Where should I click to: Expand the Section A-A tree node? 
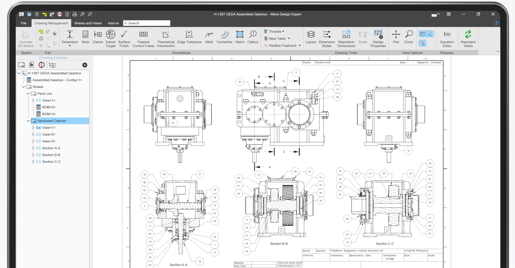tap(33, 148)
